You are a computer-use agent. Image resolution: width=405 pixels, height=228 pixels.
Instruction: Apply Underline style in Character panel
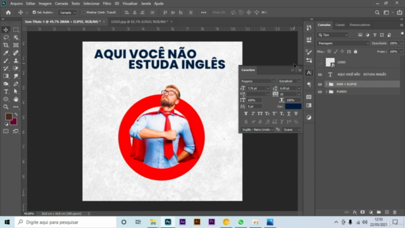click(289, 114)
